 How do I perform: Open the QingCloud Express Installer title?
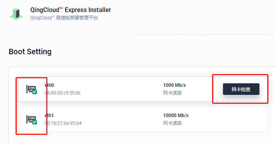point(71,10)
